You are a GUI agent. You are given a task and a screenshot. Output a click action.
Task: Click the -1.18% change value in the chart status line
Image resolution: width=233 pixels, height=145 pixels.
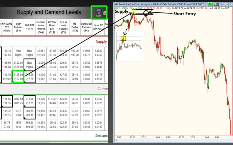point(167,8)
